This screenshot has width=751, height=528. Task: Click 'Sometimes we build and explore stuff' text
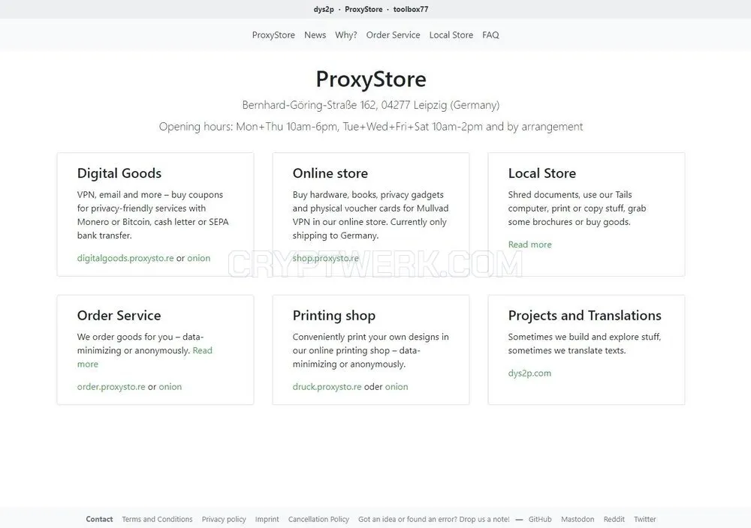coord(584,343)
